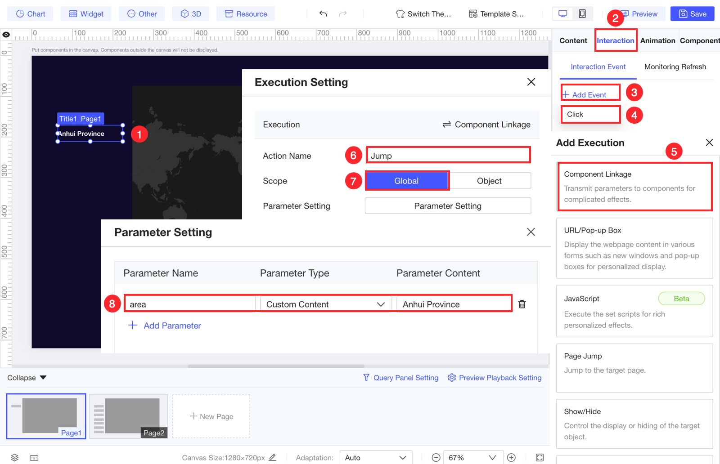
Task: Switch to desktop display mode icon
Action: coord(562,14)
